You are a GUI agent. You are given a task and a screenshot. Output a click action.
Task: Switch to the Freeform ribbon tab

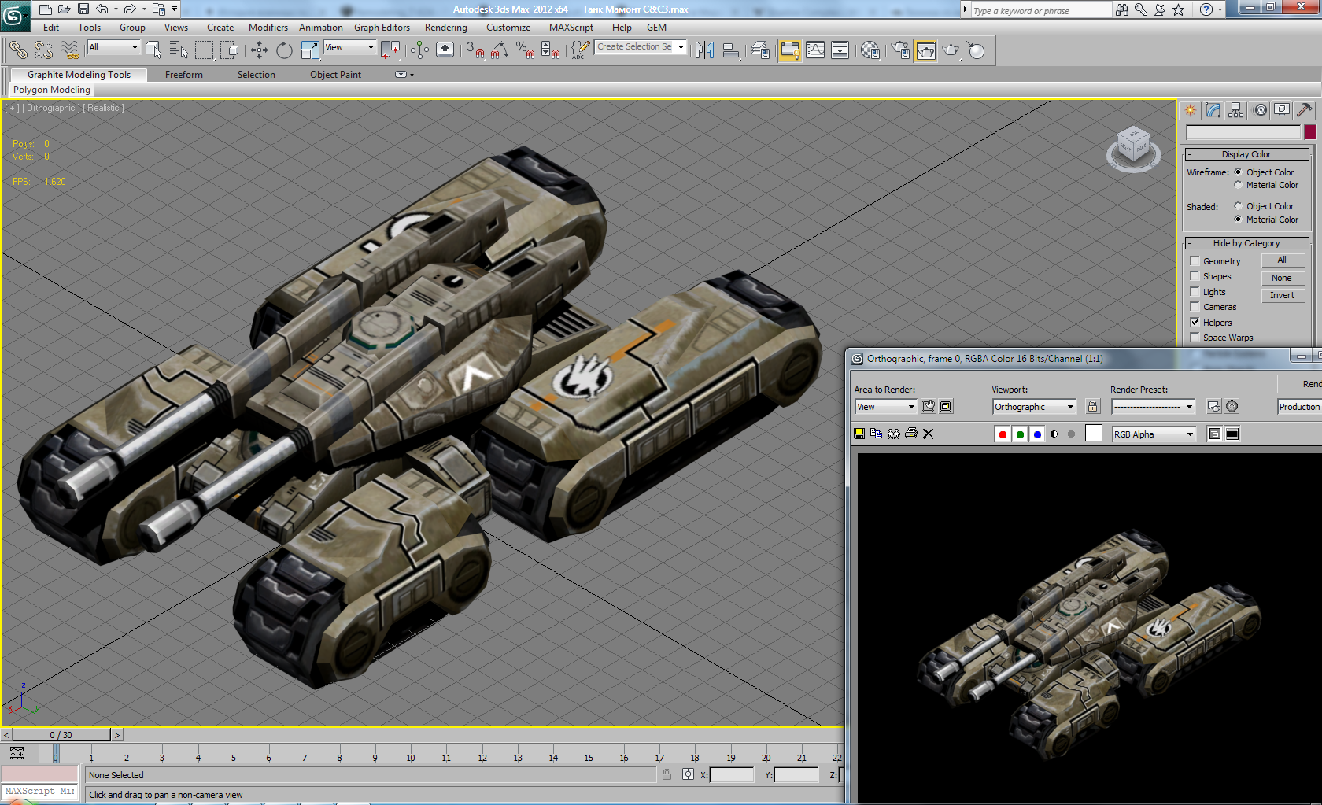click(x=184, y=75)
